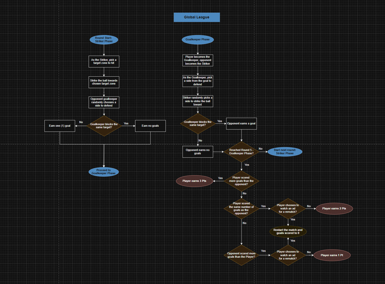Click 'Start next round: Striker Phase' ellipse
Image resolution: width=385 pixels, height=284 pixels.
[x=285, y=152]
